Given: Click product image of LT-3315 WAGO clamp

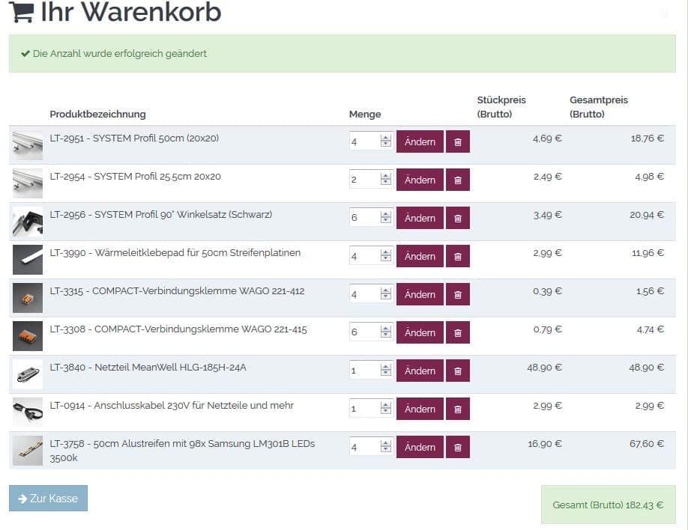Looking at the screenshot, I should pos(28,297).
